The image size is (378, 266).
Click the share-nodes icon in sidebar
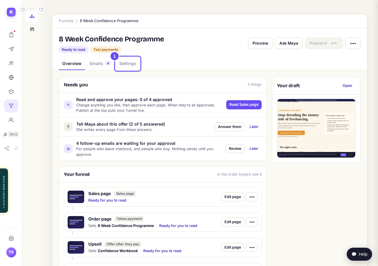tap(7, 148)
